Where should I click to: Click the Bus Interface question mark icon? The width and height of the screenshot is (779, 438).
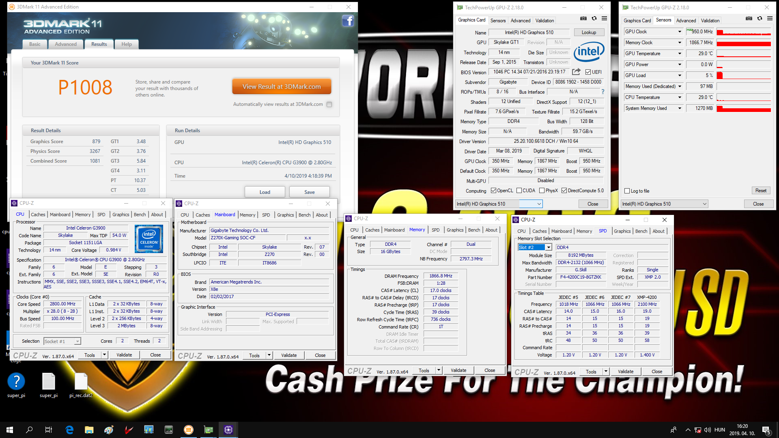coord(603,92)
